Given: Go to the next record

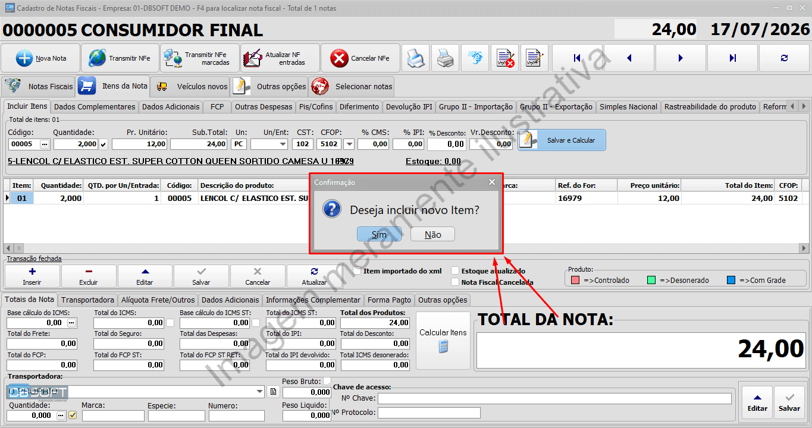Looking at the screenshot, I should point(681,58).
